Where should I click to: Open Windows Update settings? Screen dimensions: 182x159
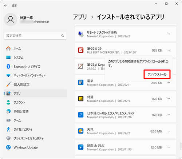tap(35, 147)
